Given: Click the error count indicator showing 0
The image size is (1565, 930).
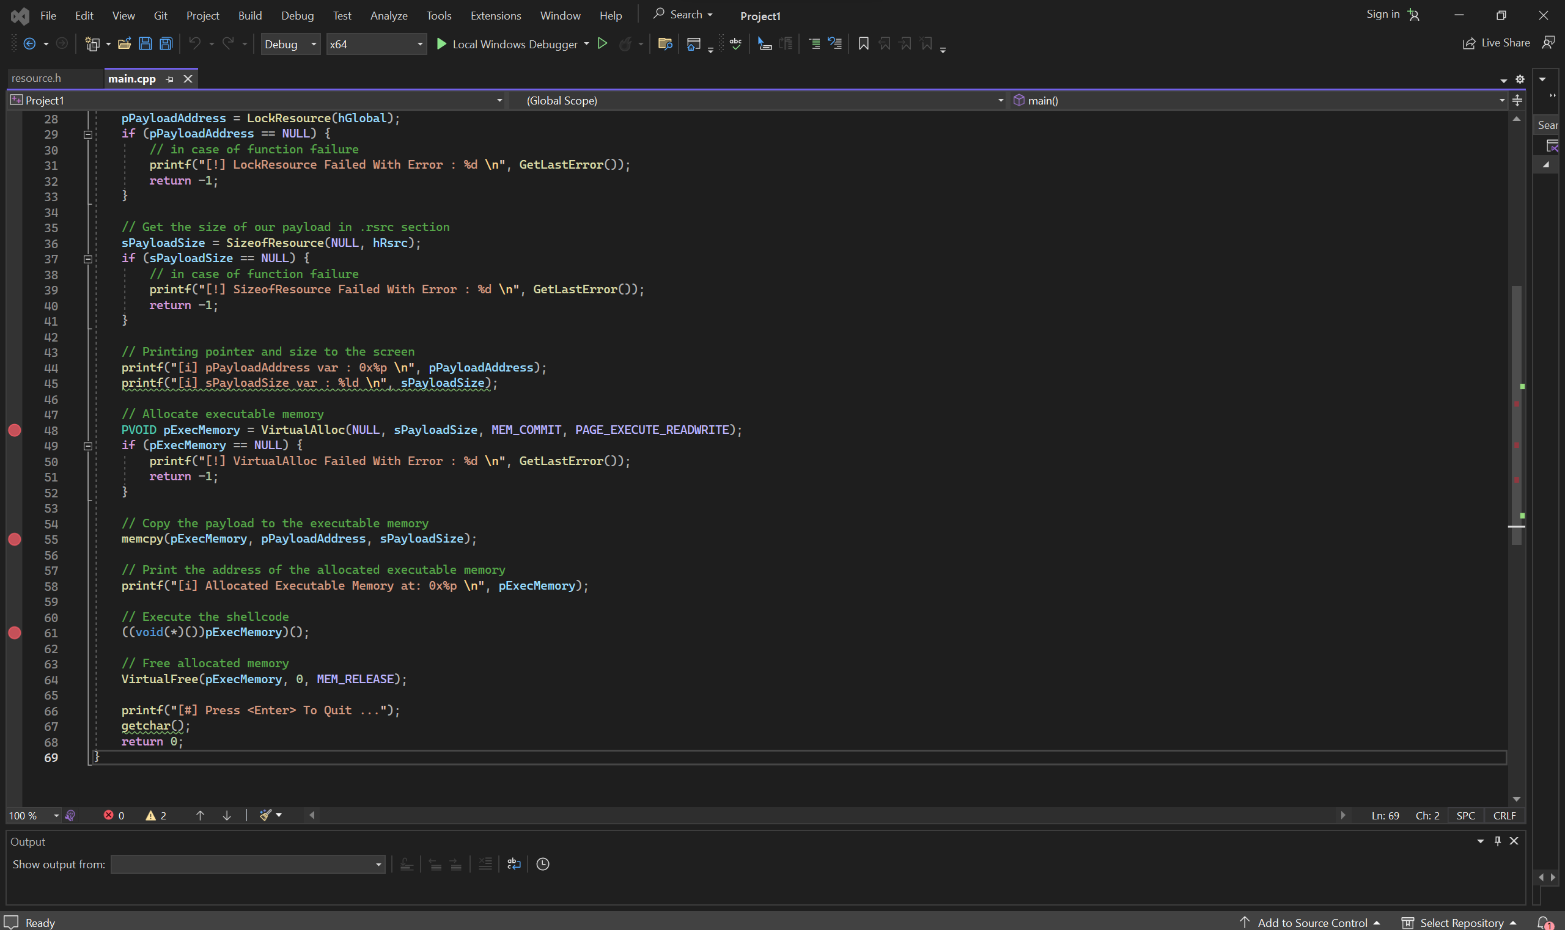Looking at the screenshot, I should tap(114, 815).
